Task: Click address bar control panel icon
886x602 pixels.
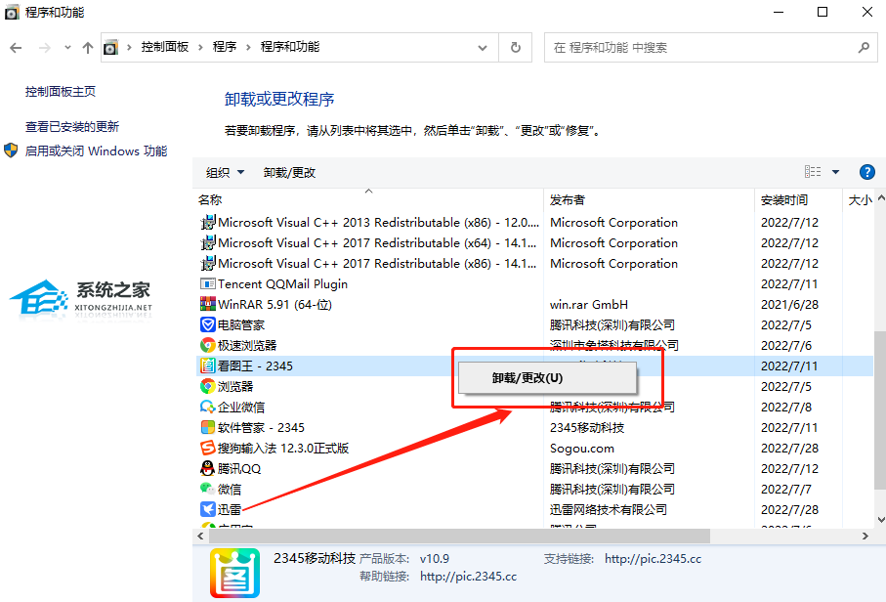Action: tap(110, 48)
